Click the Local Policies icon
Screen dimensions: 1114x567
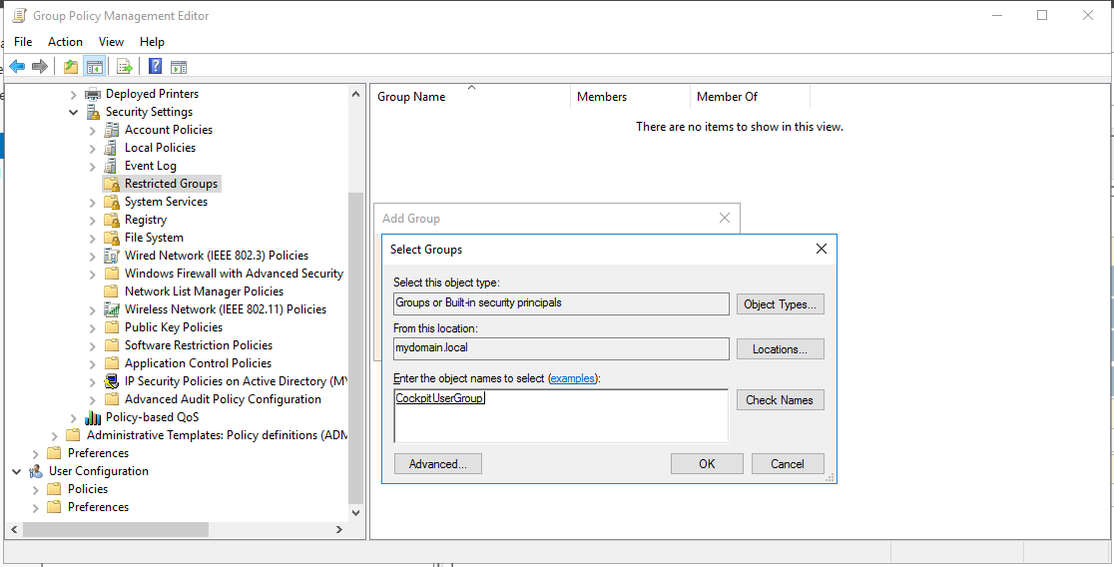click(x=112, y=148)
